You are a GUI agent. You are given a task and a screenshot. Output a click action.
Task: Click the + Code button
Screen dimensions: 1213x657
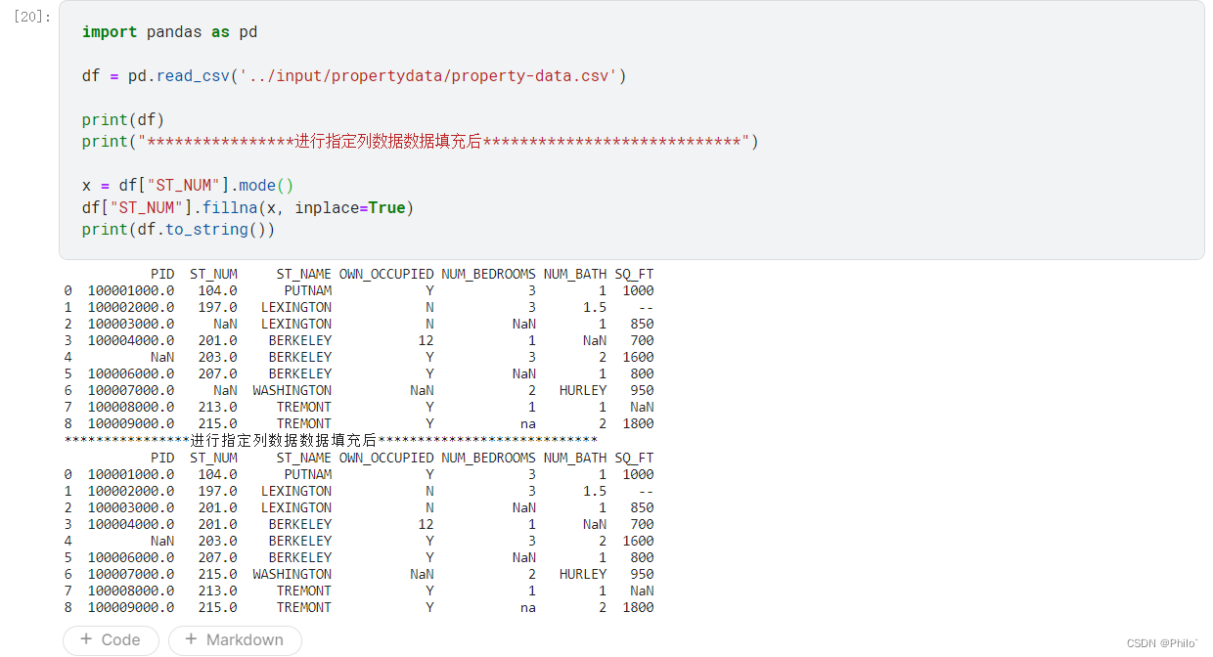pos(111,640)
